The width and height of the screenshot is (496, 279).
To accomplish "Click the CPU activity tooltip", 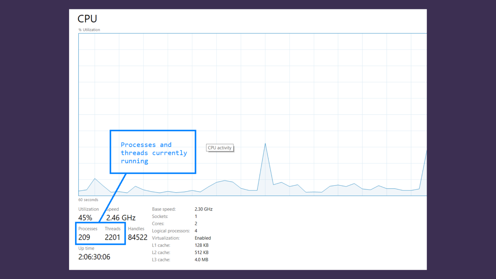I will [x=220, y=148].
